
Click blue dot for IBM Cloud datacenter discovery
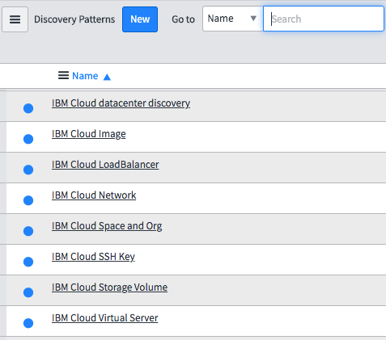[x=28, y=108]
